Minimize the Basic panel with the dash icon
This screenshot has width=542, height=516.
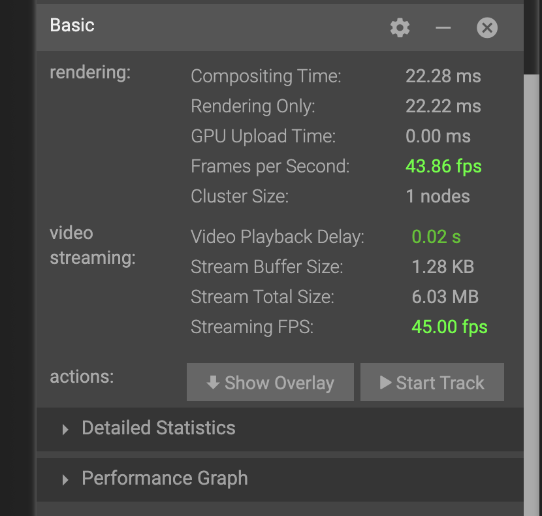(443, 27)
